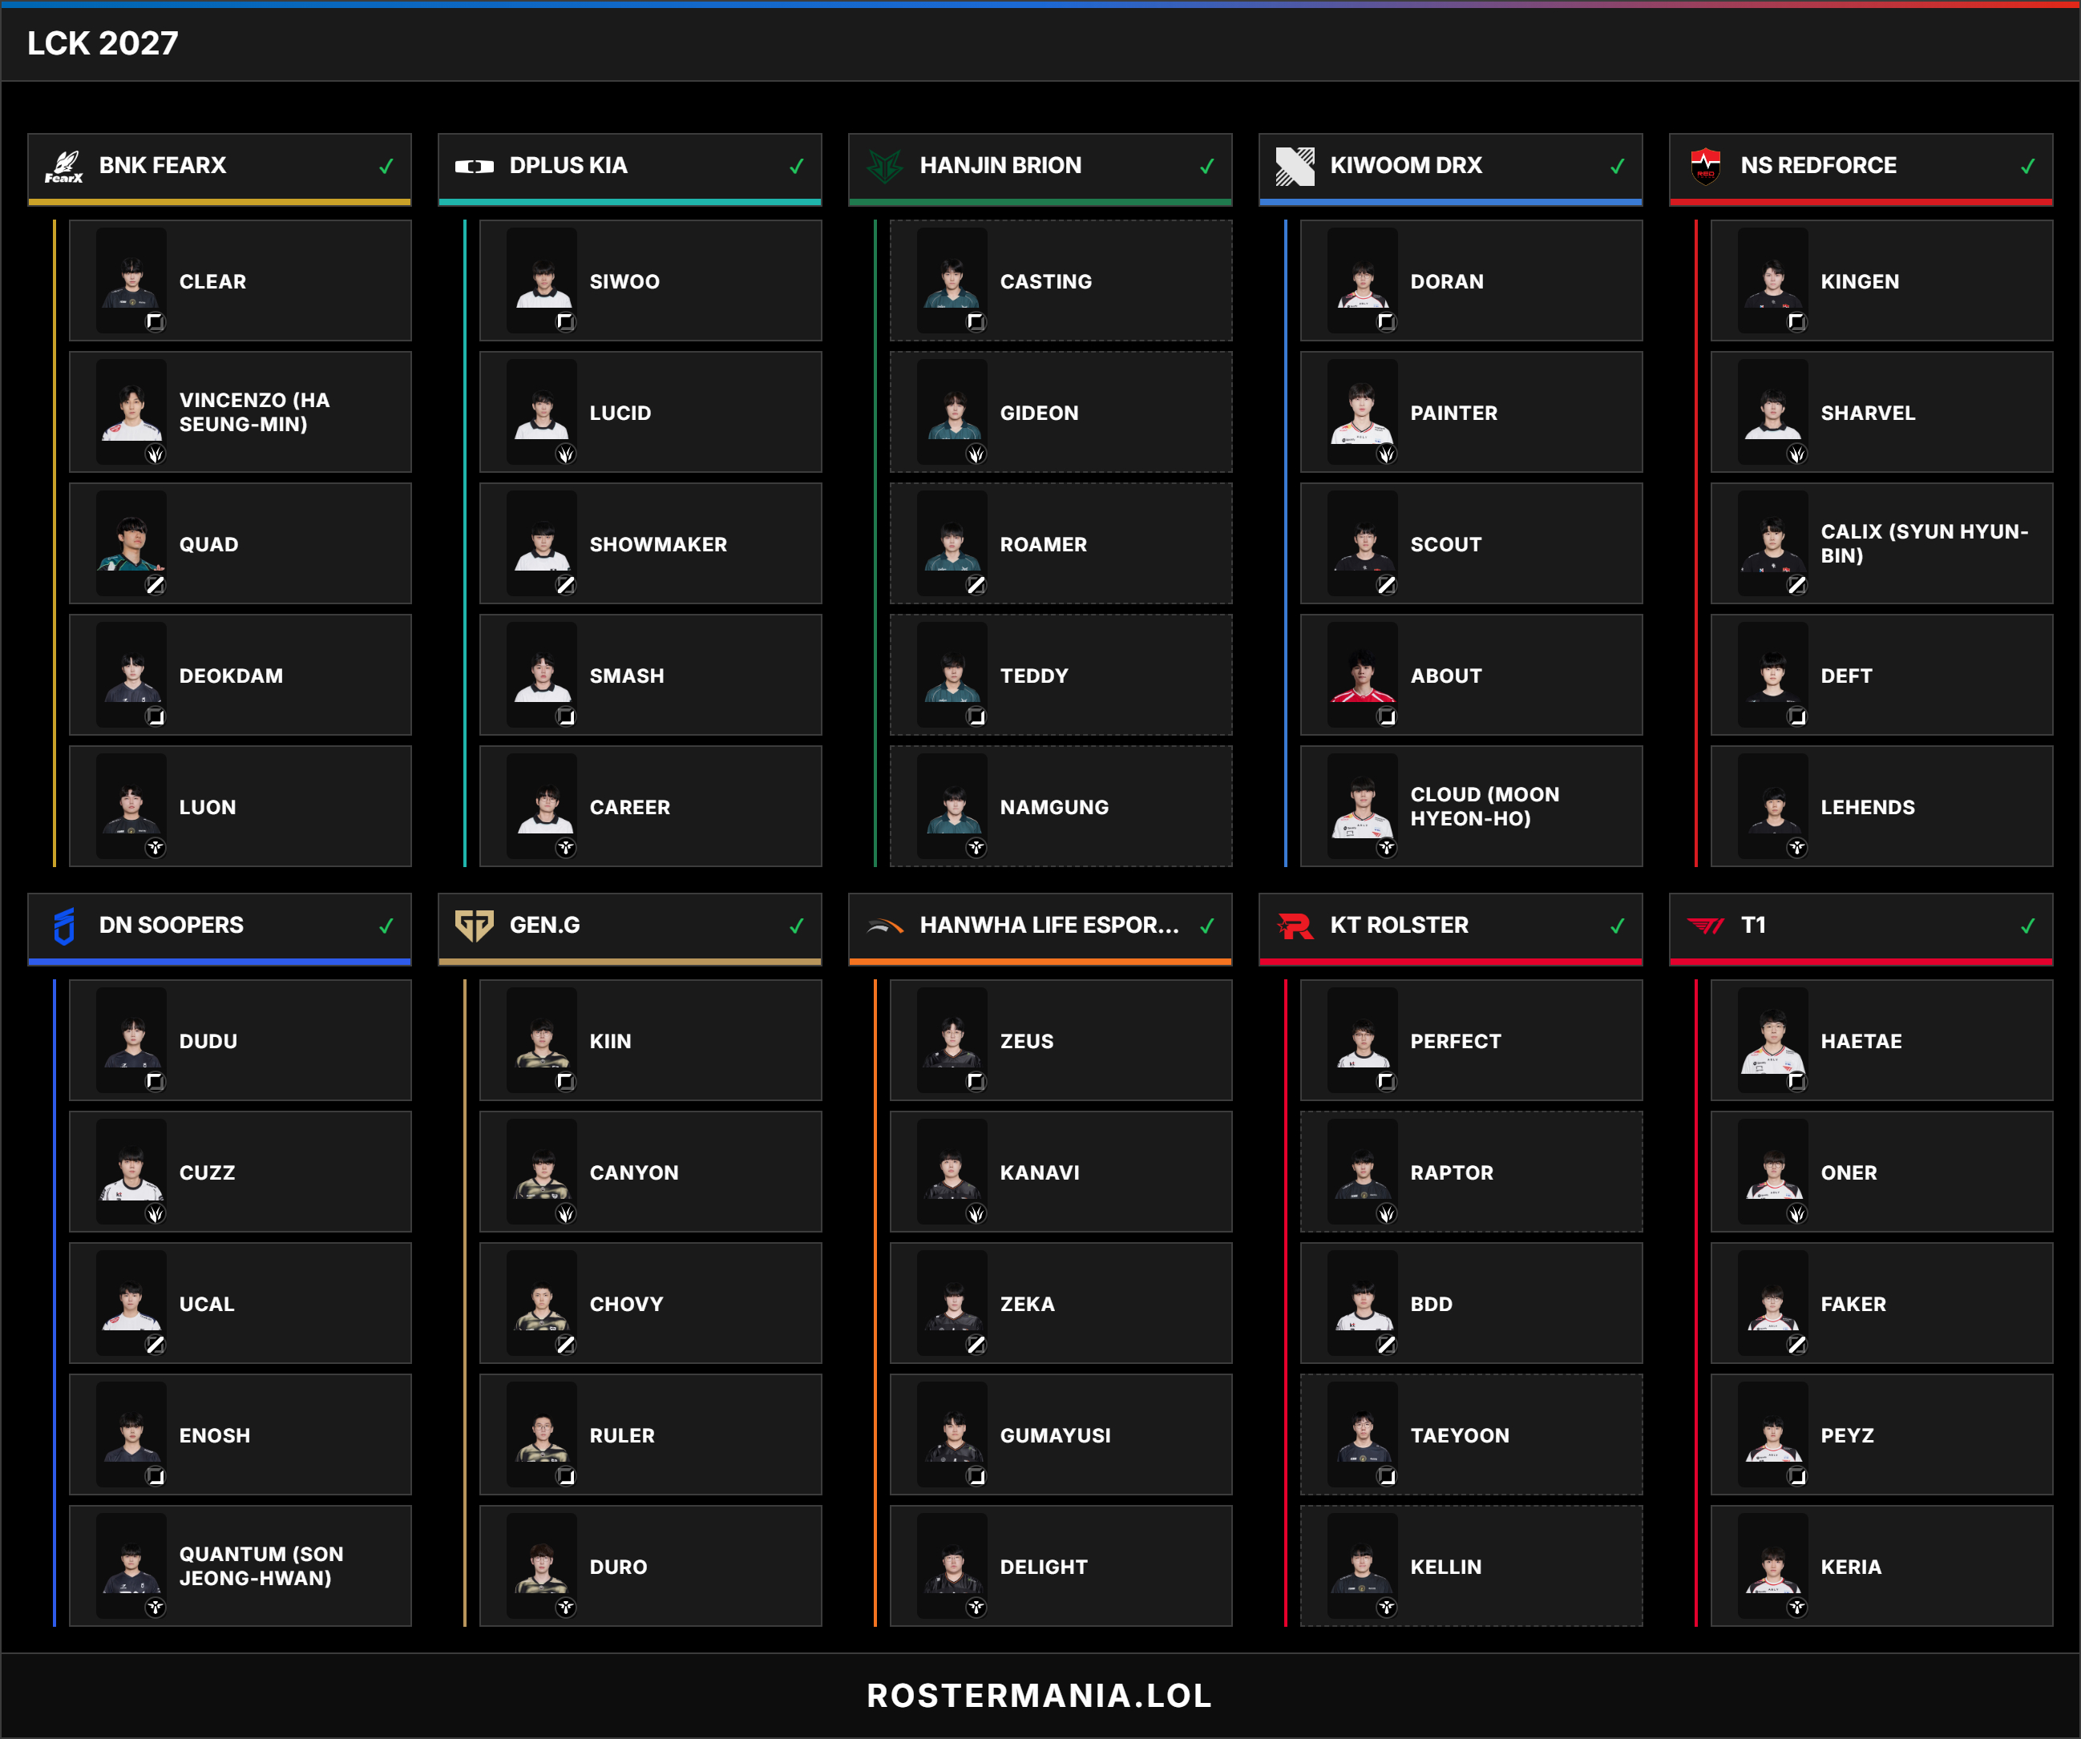
Task: Select the DN Soopers team header name
Action: point(171,926)
